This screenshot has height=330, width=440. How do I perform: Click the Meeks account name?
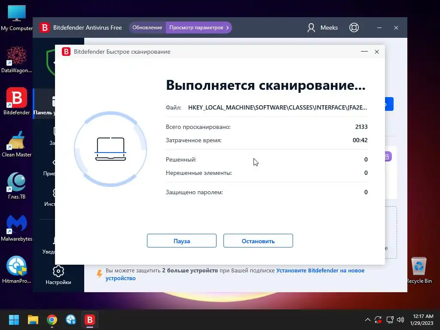coord(329,27)
